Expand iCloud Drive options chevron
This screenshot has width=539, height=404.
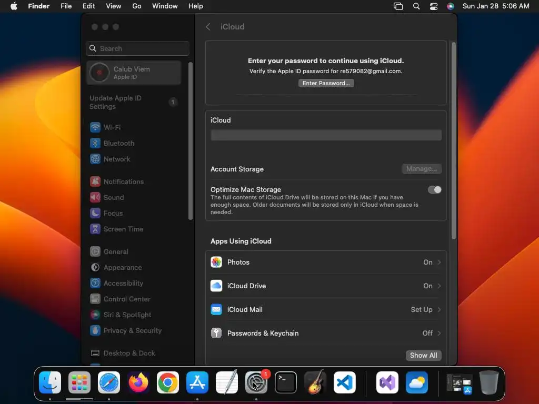(439, 286)
